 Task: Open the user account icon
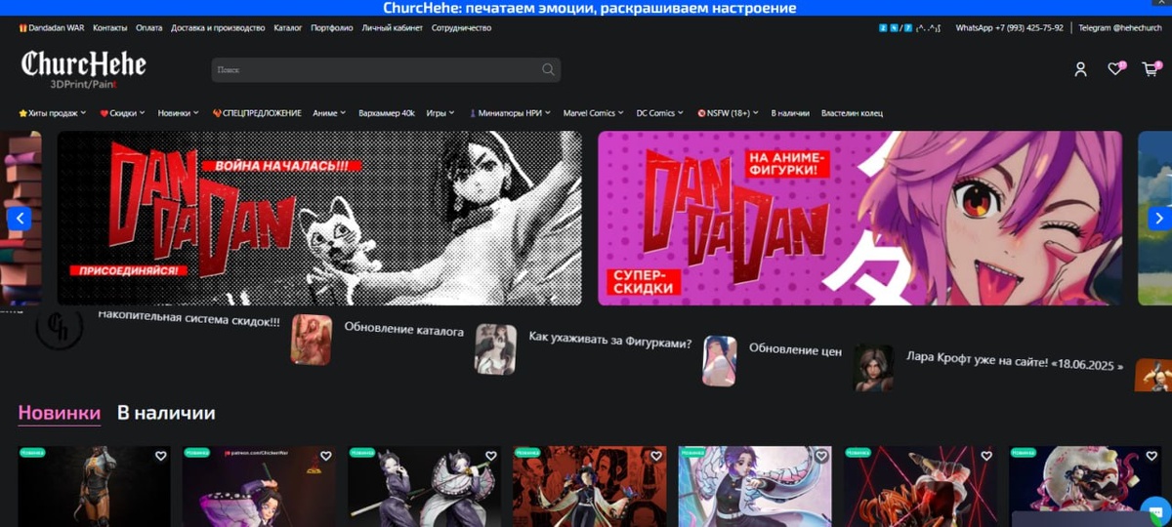(x=1080, y=69)
